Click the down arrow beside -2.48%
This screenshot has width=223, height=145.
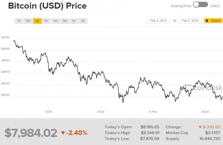point(63,133)
